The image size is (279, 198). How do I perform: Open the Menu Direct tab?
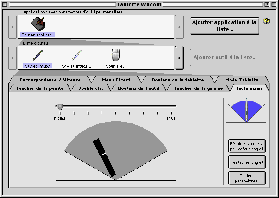point(116,80)
